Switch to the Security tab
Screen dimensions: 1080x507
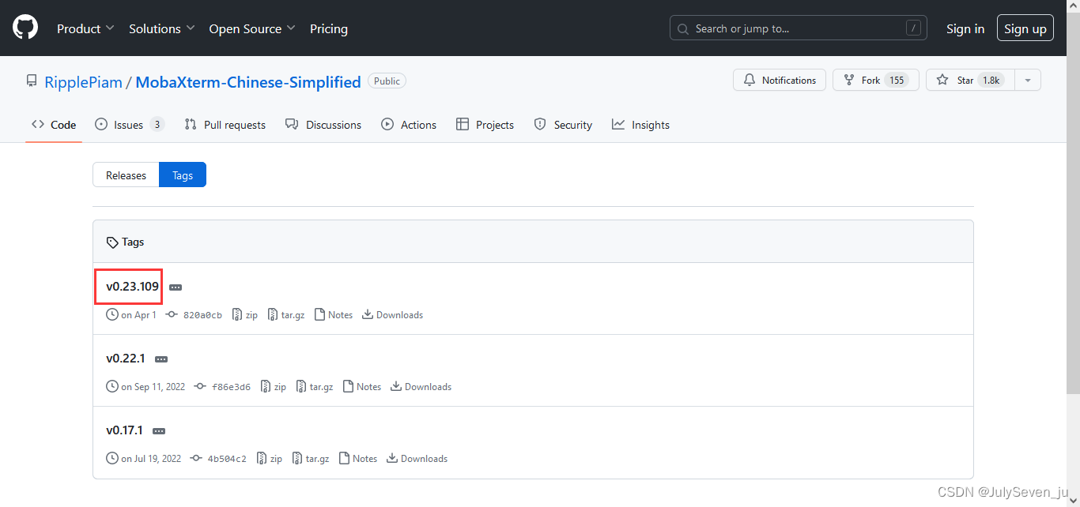tap(563, 125)
